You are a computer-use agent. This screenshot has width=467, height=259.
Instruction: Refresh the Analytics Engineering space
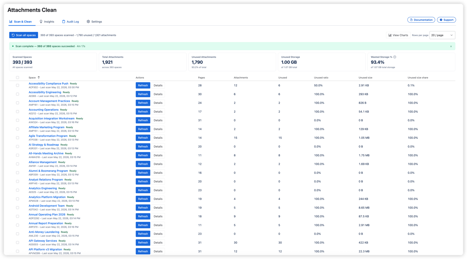tap(143, 190)
